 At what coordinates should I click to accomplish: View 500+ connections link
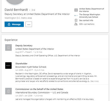click(87, 24)
